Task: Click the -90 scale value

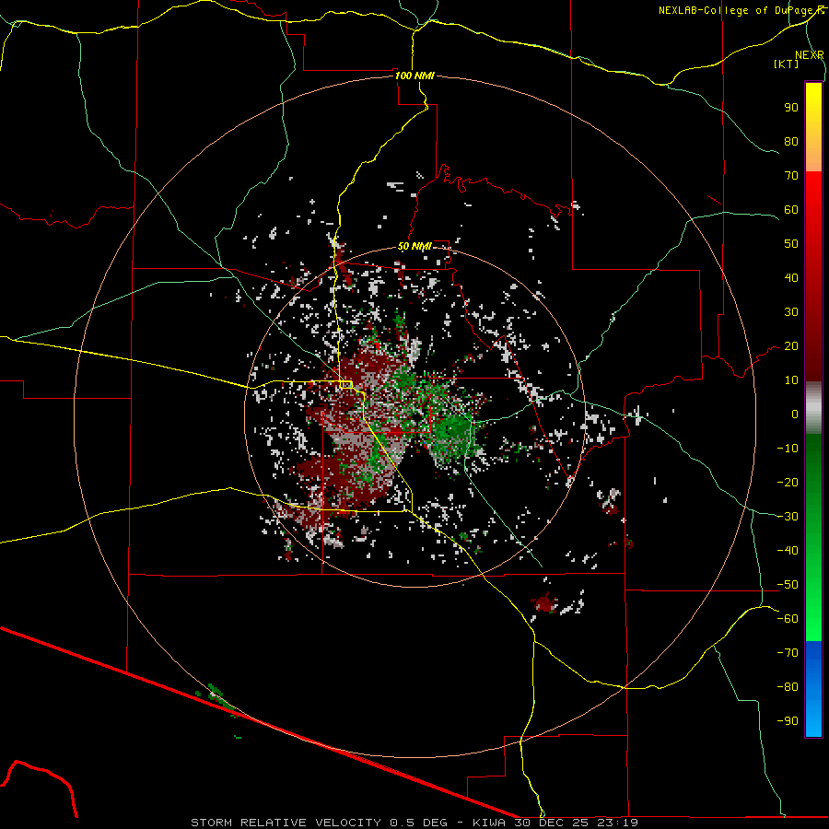Action: pyautogui.click(x=788, y=721)
